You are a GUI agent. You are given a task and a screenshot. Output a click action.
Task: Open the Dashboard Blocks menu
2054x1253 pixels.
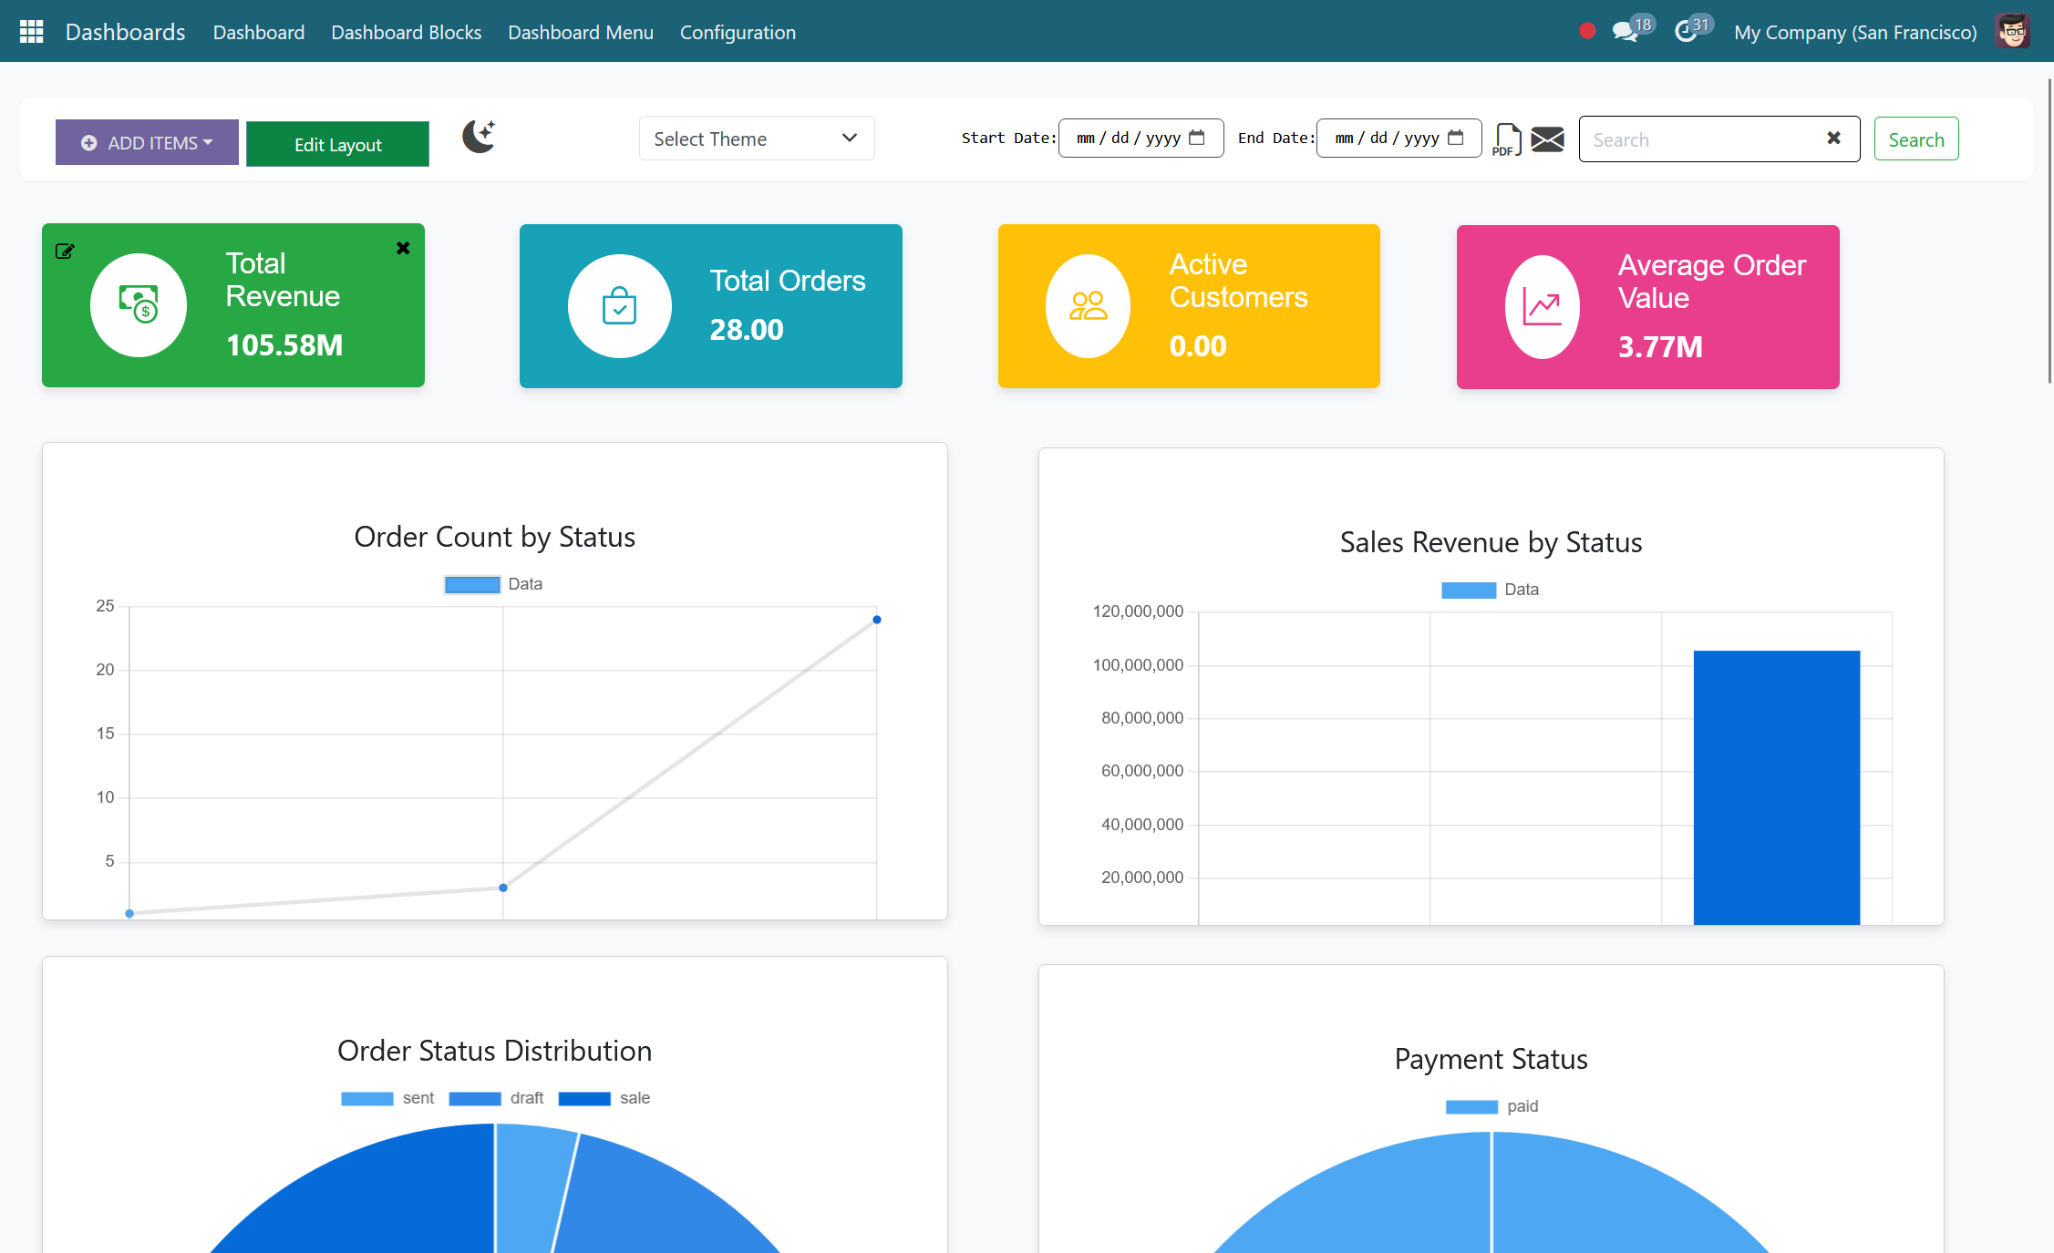point(407,32)
